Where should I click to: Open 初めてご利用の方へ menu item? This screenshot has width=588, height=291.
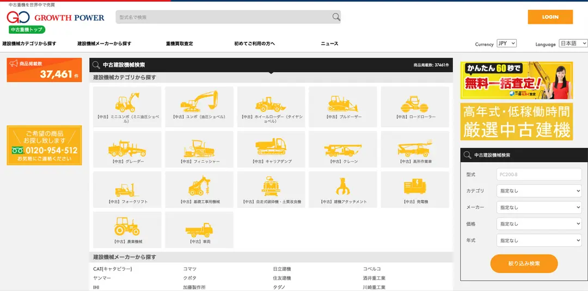(254, 44)
